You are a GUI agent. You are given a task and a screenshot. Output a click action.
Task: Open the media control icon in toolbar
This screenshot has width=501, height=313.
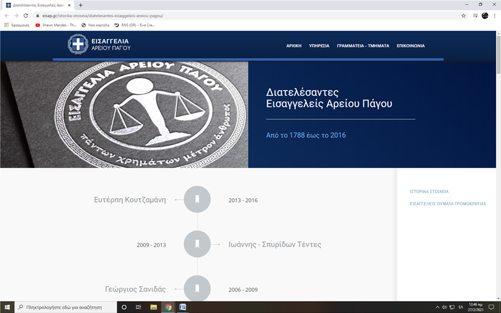[x=475, y=16]
